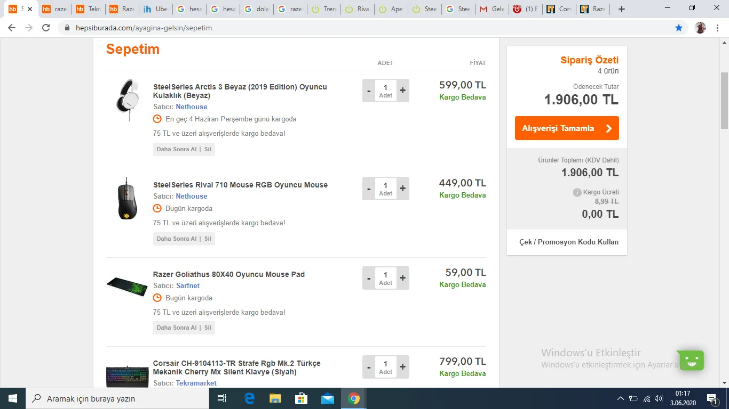This screenshot has width=729, height=409.
Task: Visit seller Nethouse under Arctis 3 headset
Action: 192,107
